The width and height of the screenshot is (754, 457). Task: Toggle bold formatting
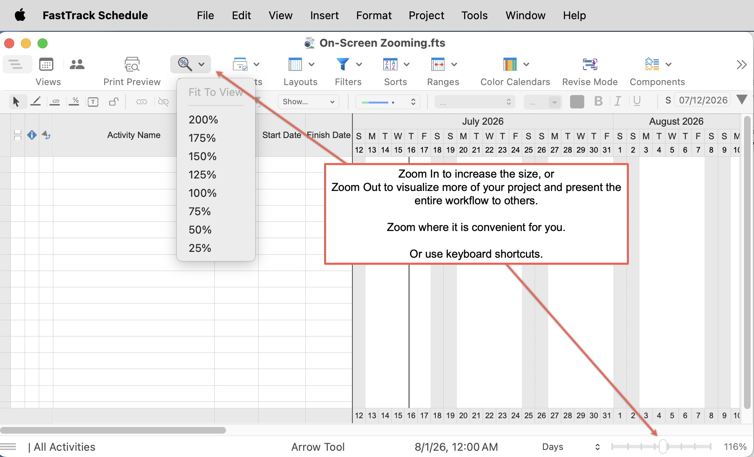pyautogui.click(x=598, y=101)
